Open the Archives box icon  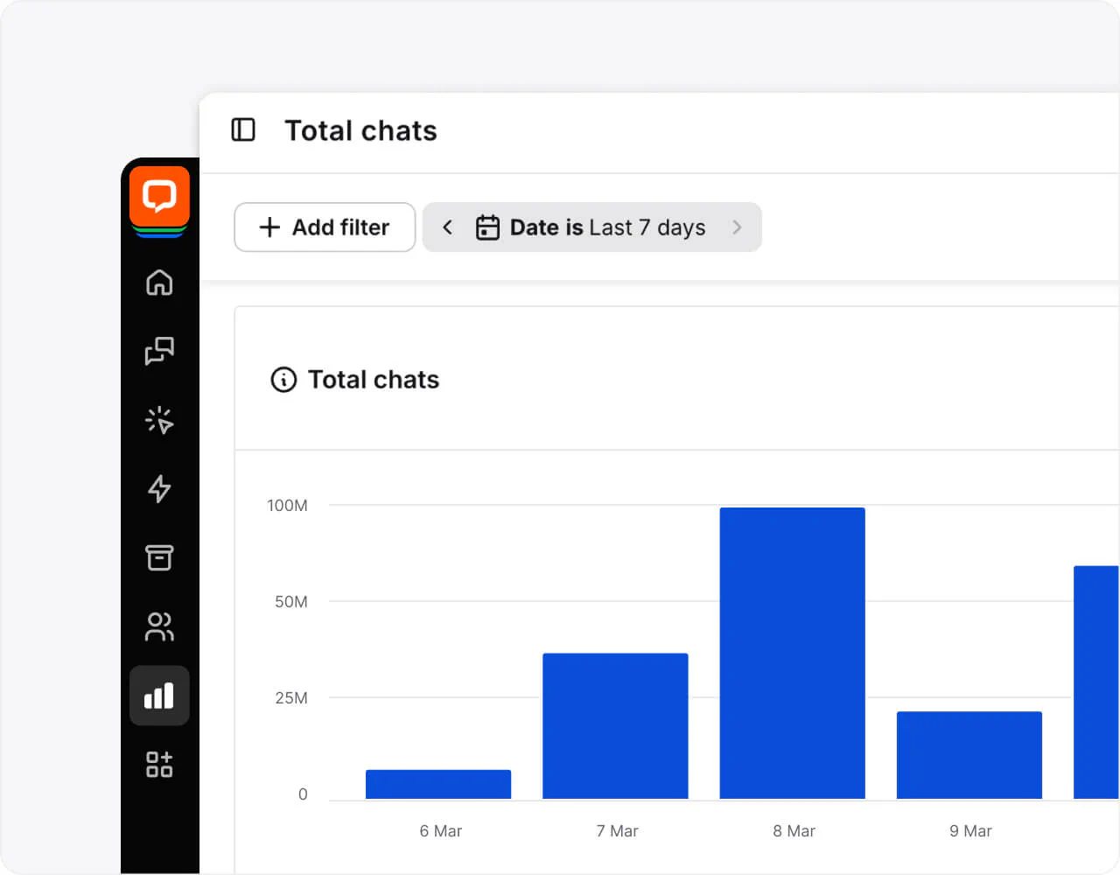(x=159, y=557)
